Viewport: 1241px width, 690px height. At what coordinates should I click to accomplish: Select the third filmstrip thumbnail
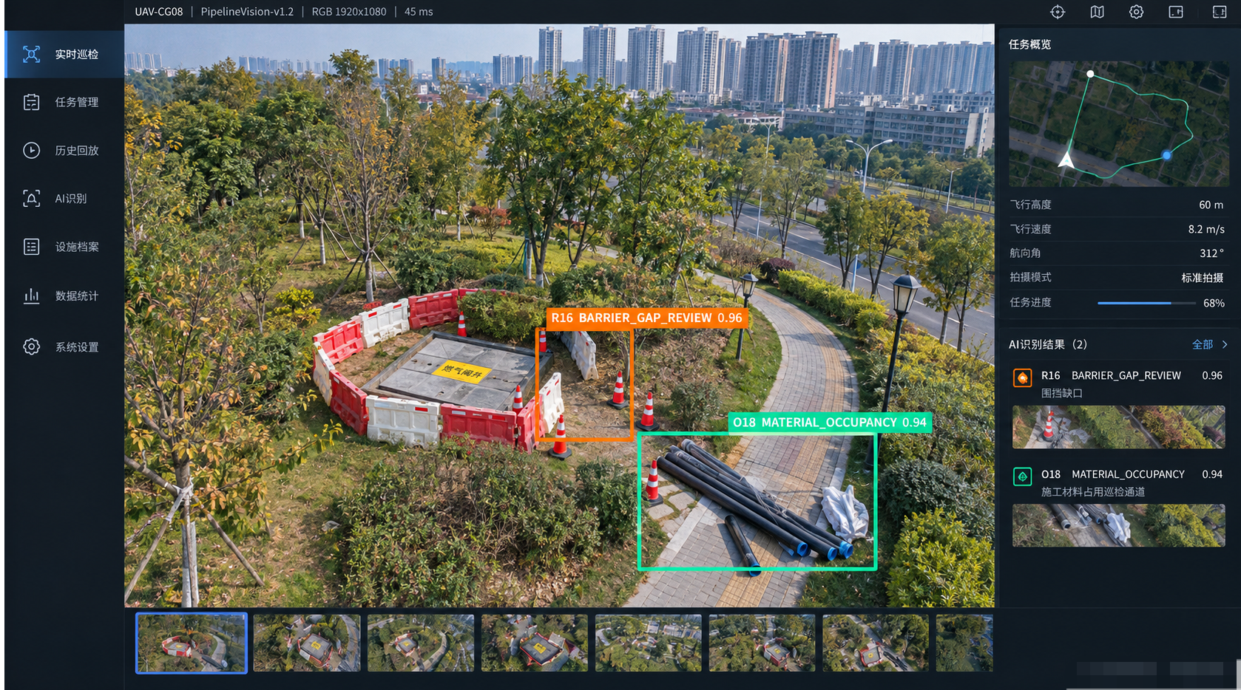point(421,643)
